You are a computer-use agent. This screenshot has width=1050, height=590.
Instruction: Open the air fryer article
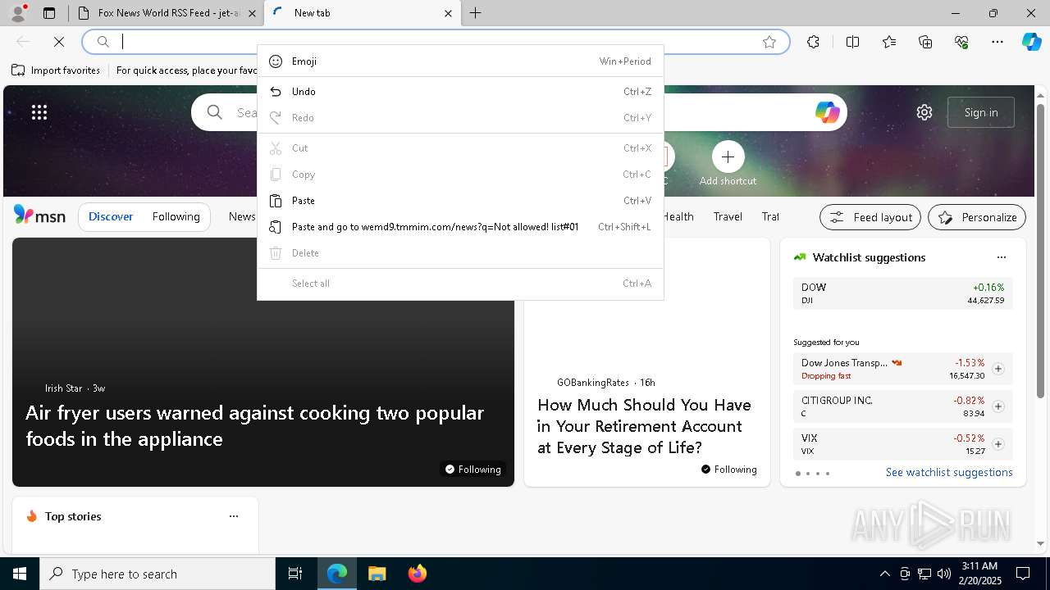[x=254, y=425]
